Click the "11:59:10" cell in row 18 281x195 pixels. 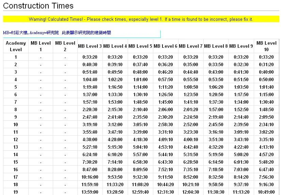click(90, 184)
